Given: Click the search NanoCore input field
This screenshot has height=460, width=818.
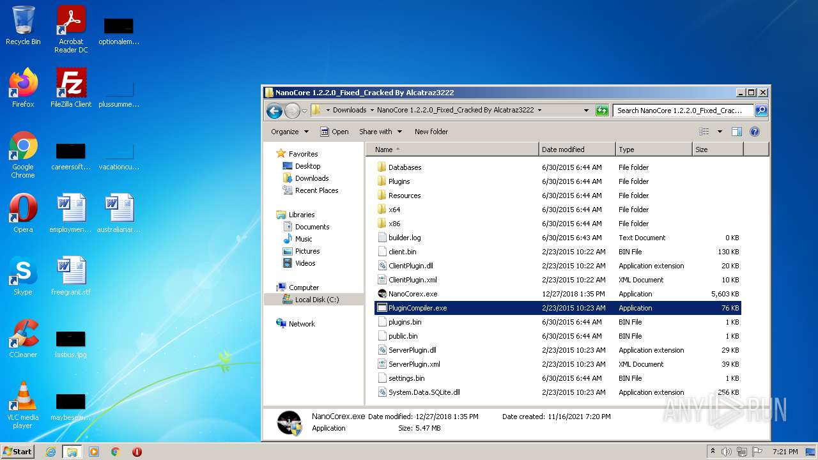Looking at the screenshot, I should [683, 111].
